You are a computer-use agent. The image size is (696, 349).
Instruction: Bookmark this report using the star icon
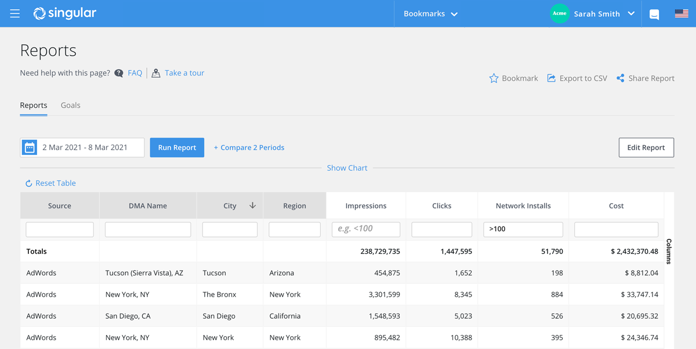(494, 77)
